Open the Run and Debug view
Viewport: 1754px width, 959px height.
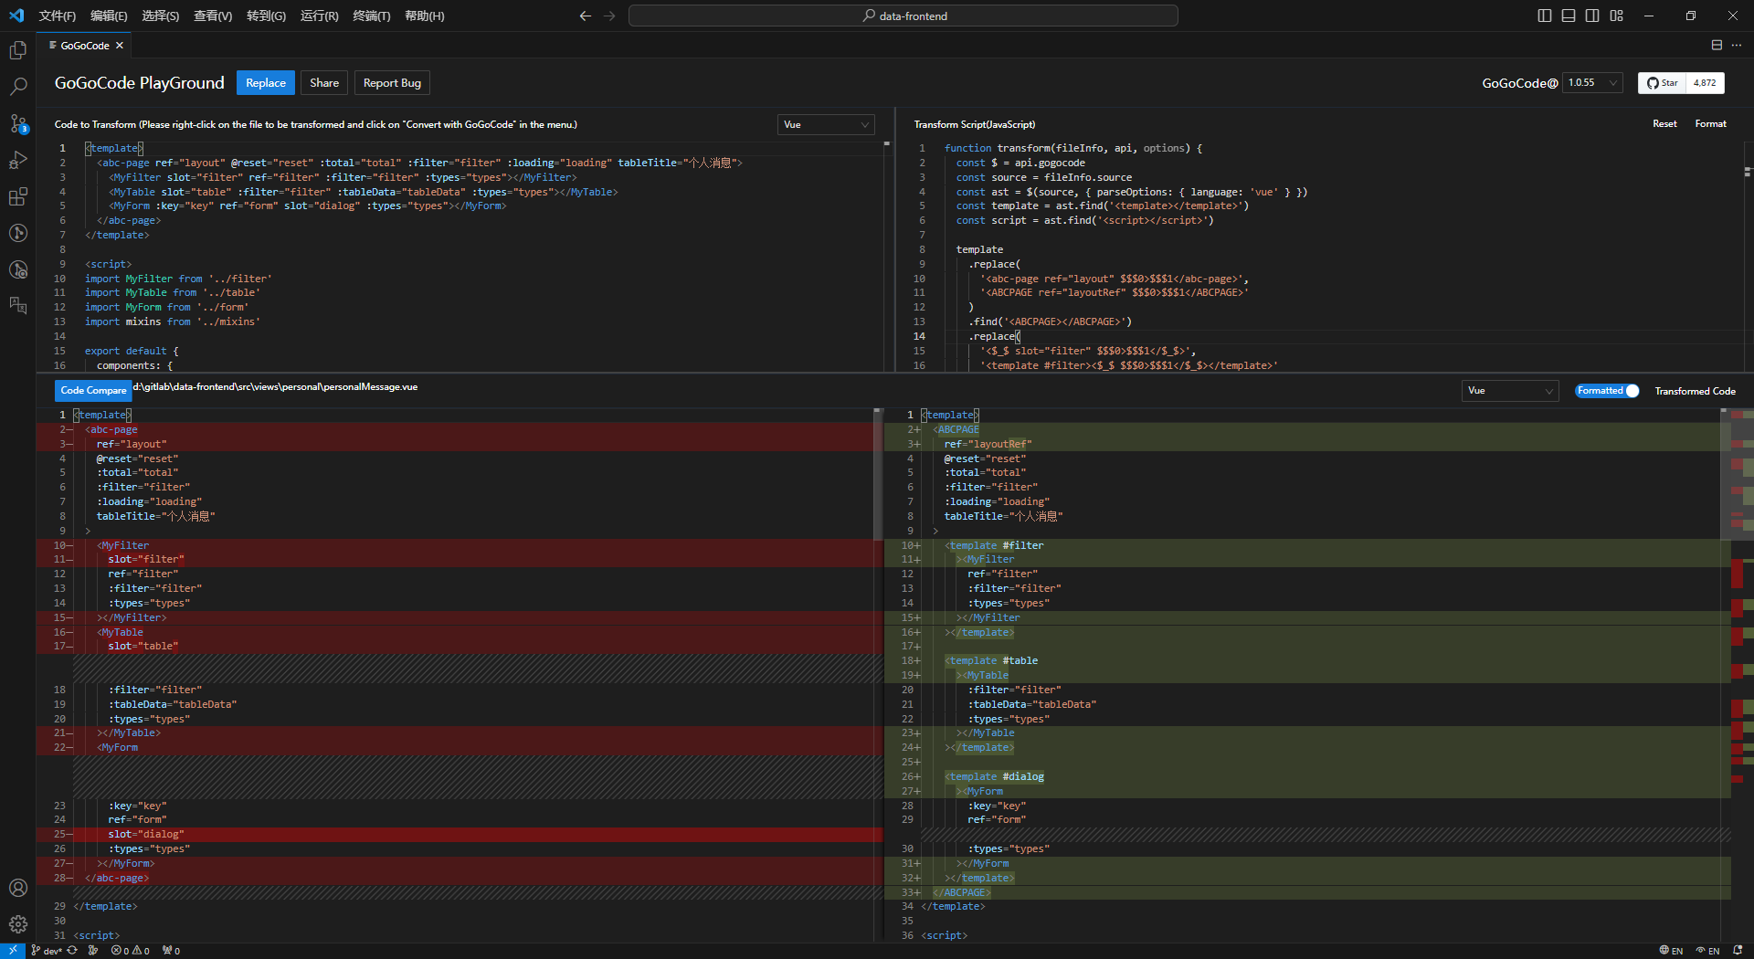tap(18, 160)
